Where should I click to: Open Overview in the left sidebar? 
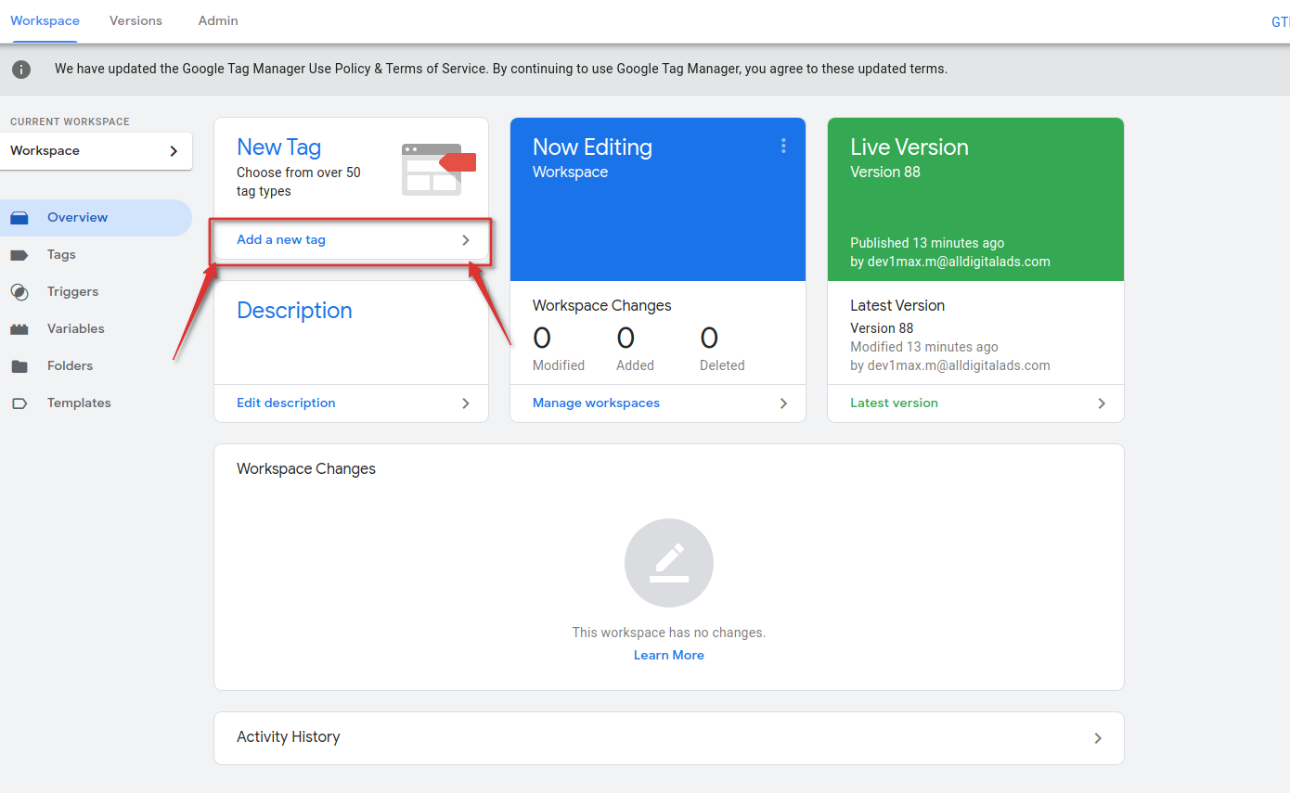coord(96,218)
